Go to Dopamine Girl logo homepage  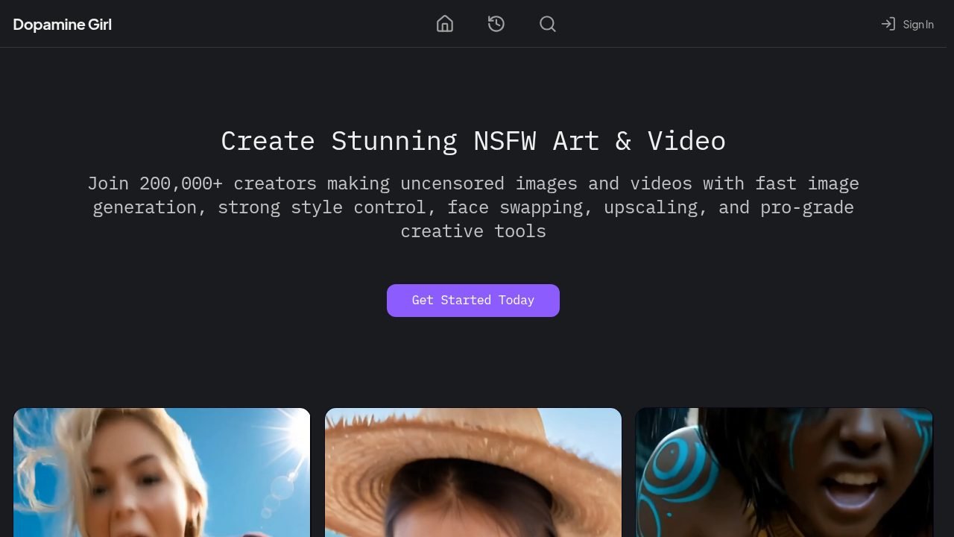[x=63, y=25]
